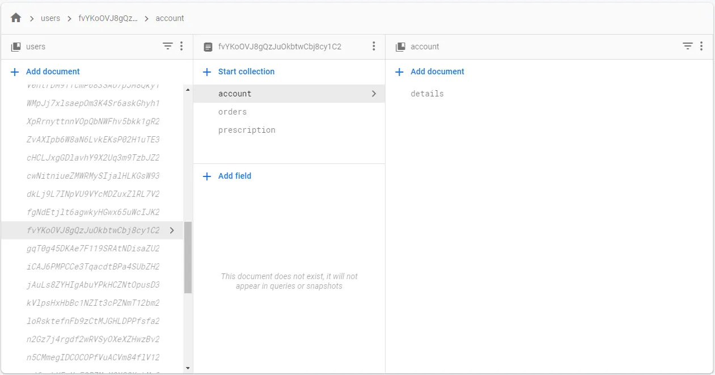715x375 pixels.
Task: Select the orders subcollection
Action: pos(232,112)
